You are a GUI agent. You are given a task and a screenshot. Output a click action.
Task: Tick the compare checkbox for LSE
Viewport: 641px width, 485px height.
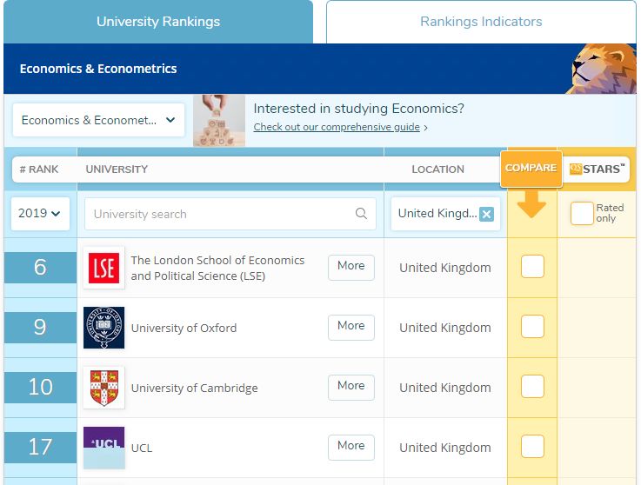pyautogui.click(x=532, y=267)
